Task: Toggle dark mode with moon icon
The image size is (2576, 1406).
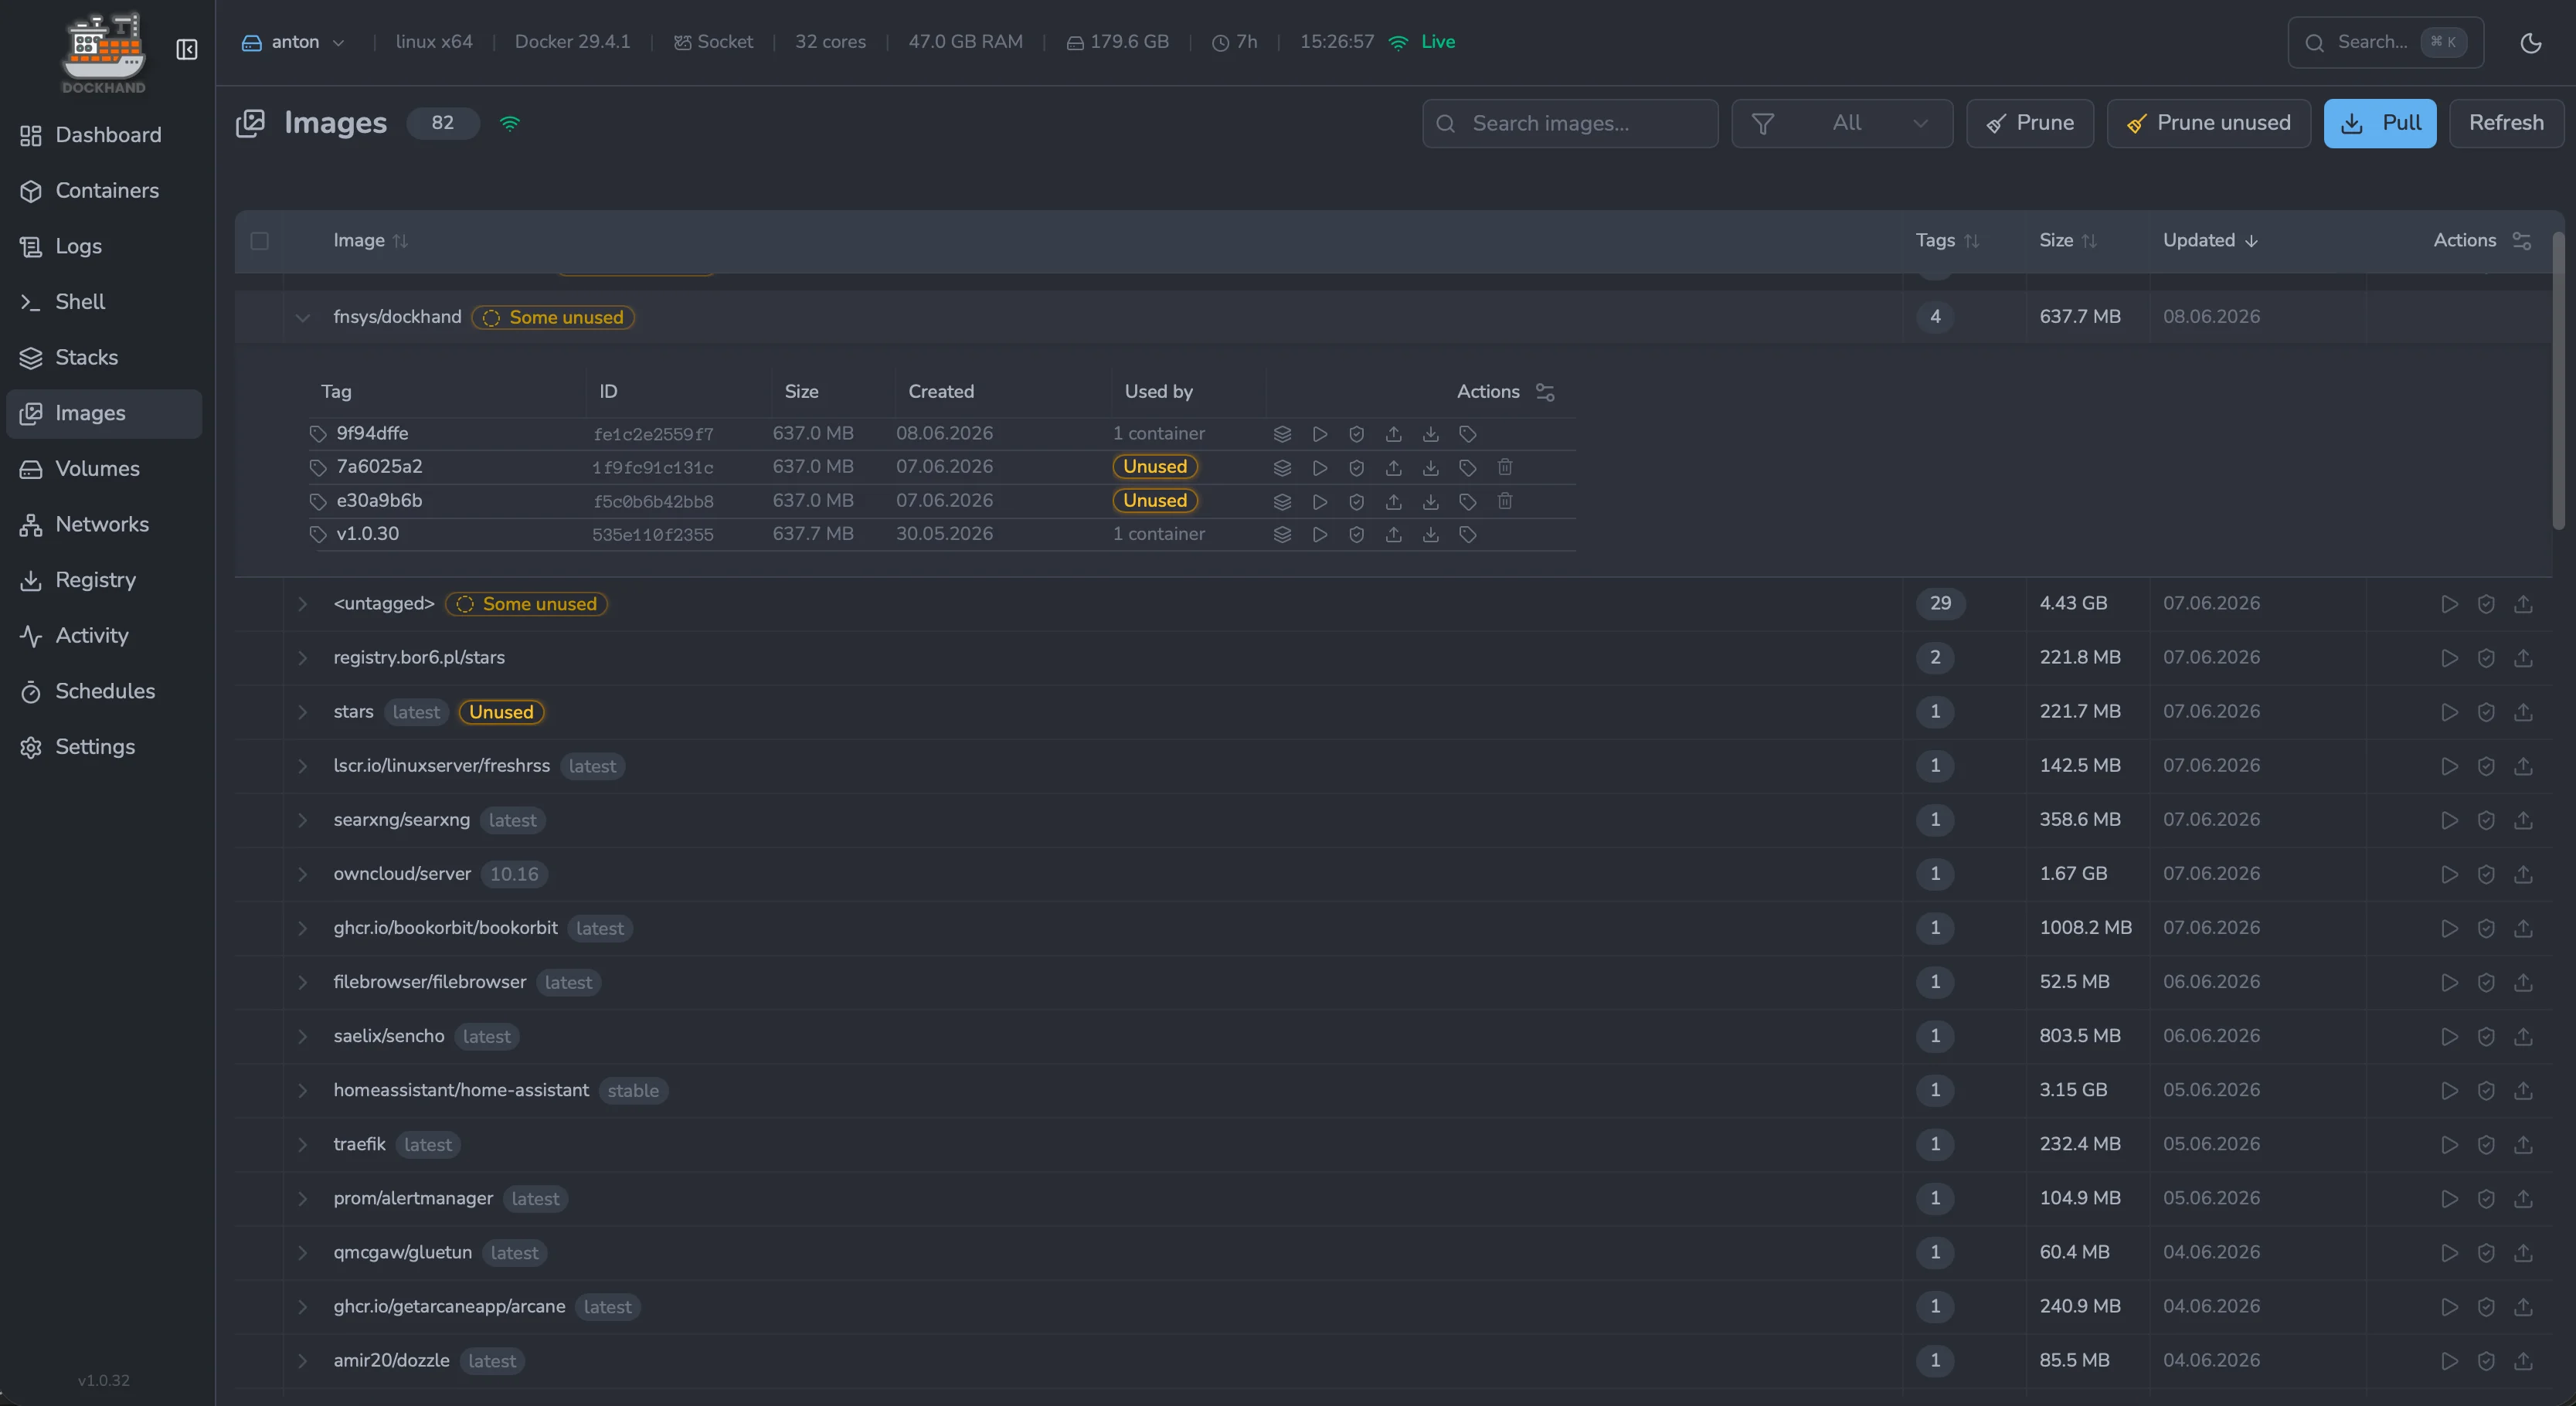Action: [2531, 43]
